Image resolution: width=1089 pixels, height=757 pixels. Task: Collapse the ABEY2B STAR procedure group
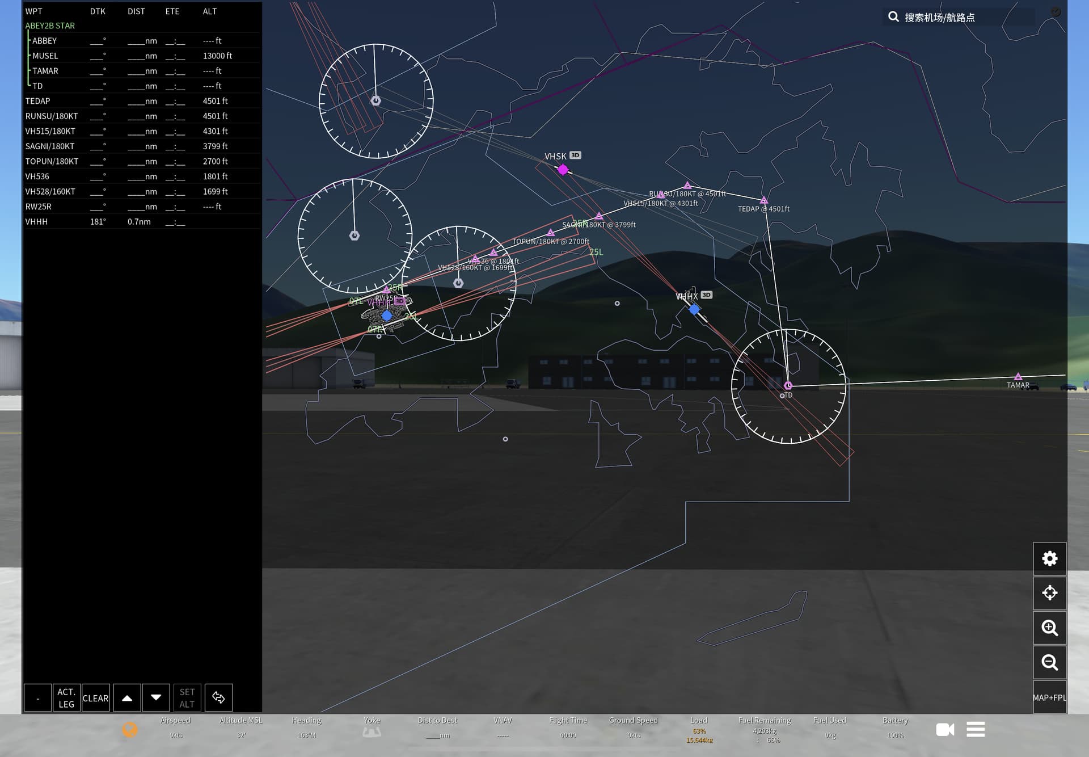50,26
